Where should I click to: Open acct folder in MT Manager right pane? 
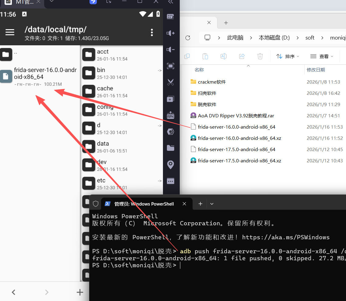(122, 55)
